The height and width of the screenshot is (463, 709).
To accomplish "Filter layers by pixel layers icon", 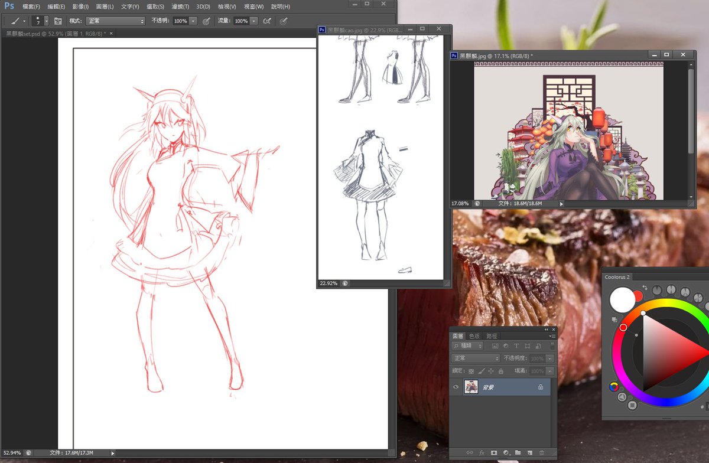I will 495,346.
